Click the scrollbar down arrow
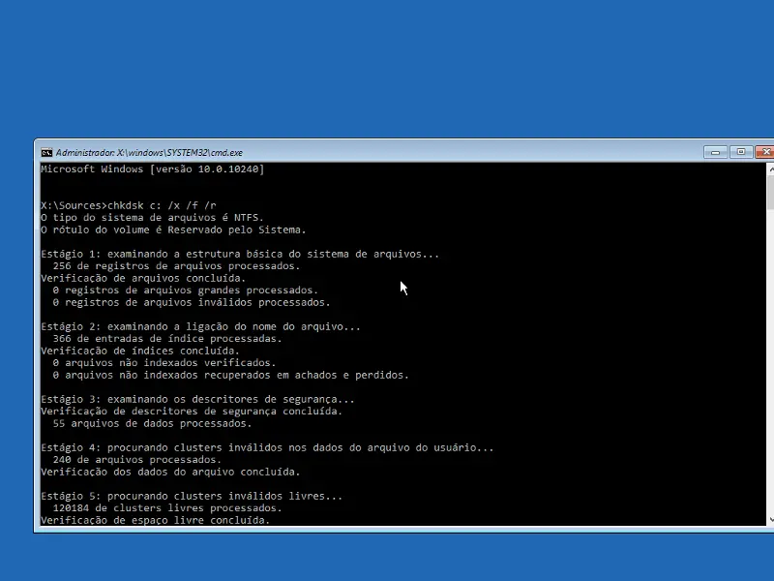Screen dimensions: 774x581 (770, 520)
